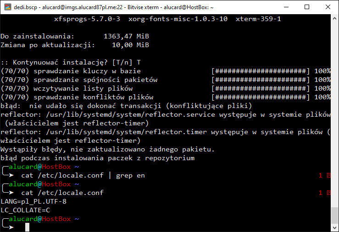
Task: Click the LC_COLLATE=C output line
Action: click(x=25, y=210)
